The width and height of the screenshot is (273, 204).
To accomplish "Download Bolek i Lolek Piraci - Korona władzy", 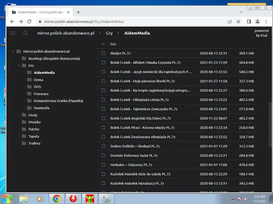I will [142, 127].
